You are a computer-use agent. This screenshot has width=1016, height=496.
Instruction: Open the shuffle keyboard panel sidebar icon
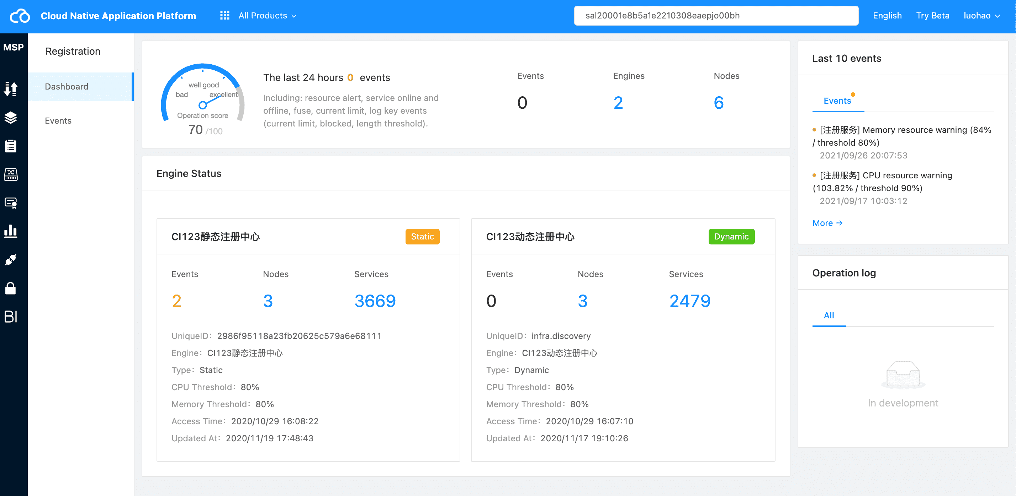11,174
